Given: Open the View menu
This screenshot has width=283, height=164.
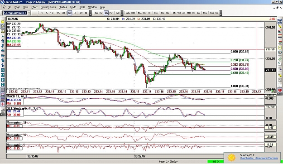Looking at the screenshot, I should [x=26, y=7].
